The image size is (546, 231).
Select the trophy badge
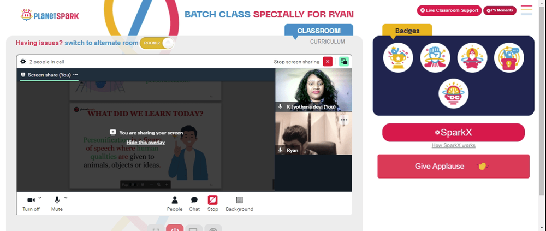coord(398,57)
